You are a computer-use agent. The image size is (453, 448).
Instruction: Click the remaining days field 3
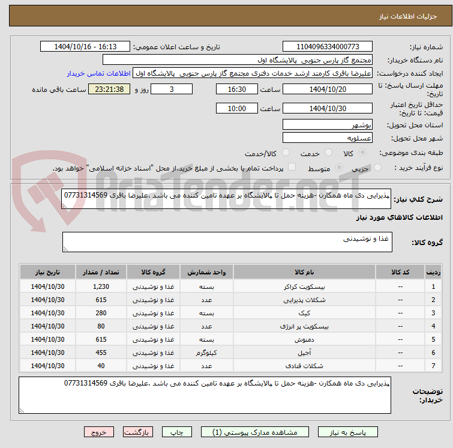[x=172, y=89]
